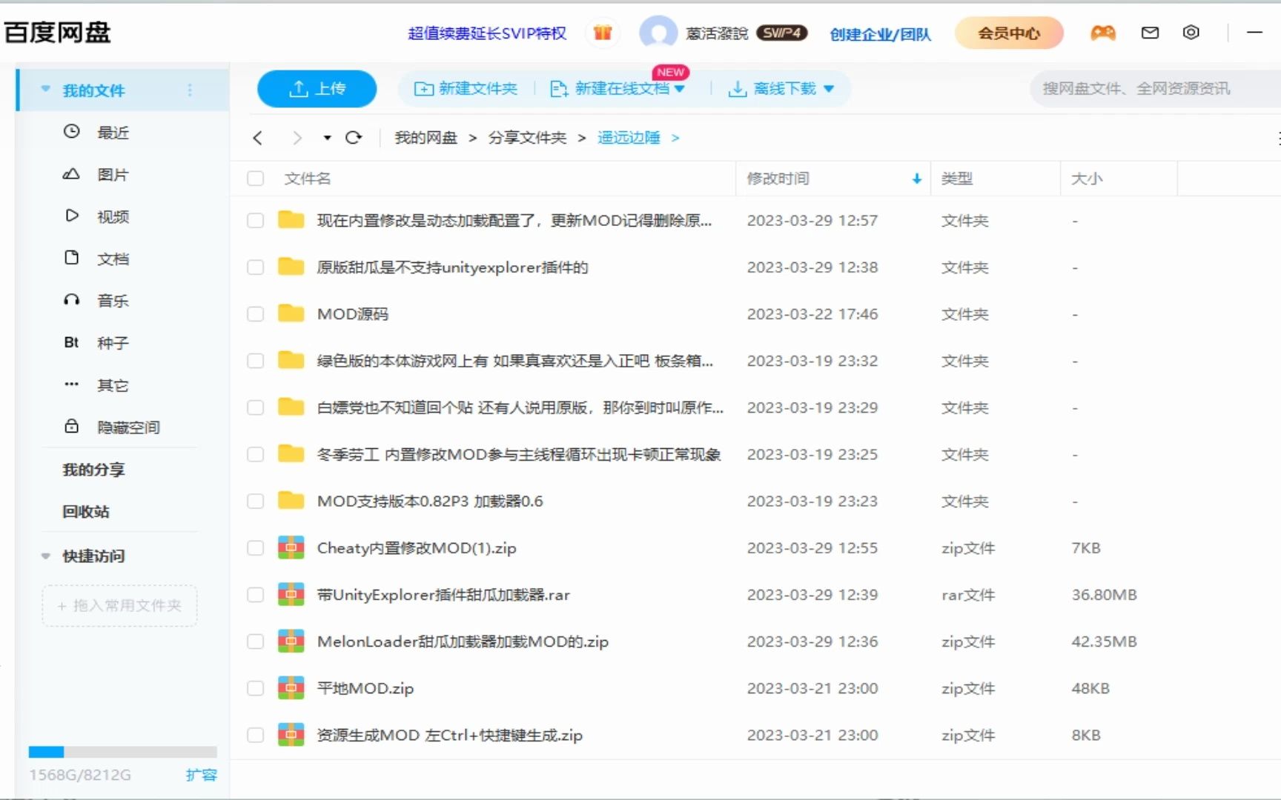The height and width of the screenshot is (800, 1281).
Task: Select 最近 in the sidebar
Action: point(113,133)
